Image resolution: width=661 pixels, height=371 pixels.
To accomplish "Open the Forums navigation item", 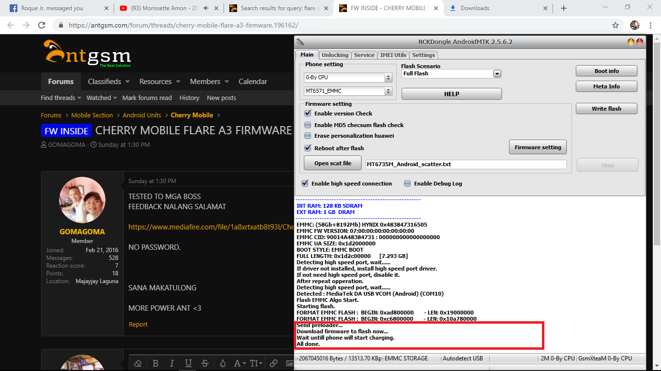I will point(60,82).
